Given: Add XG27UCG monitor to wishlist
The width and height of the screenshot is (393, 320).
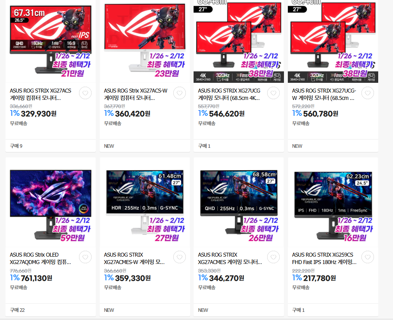Looking at the screenshot, I should coord(273,93).
